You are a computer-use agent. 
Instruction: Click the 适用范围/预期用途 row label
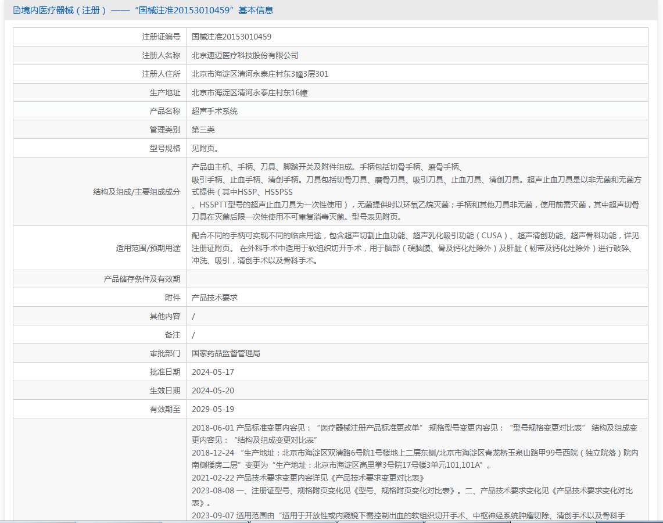[148, 248]
